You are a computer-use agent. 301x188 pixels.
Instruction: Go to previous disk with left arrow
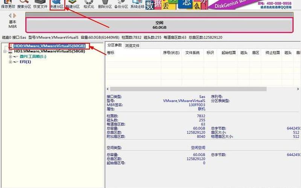[10, 15]
